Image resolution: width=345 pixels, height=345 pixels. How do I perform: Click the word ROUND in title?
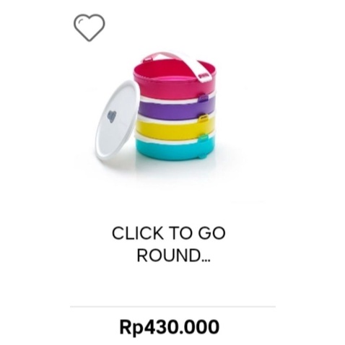coord(169,256)
